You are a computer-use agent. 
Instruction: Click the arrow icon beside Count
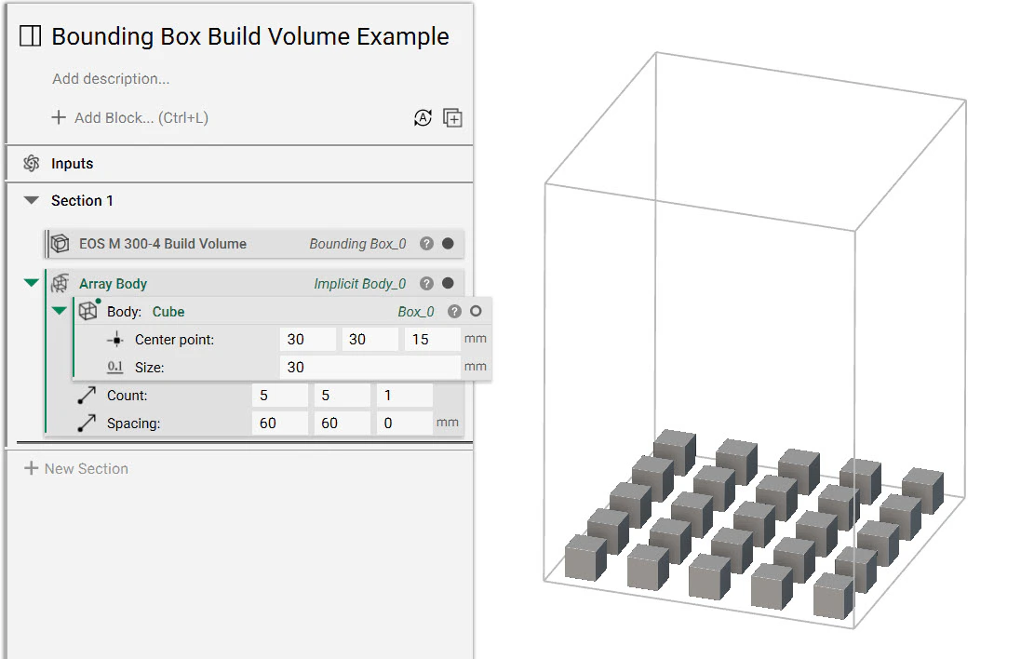(x=87, y=395)
